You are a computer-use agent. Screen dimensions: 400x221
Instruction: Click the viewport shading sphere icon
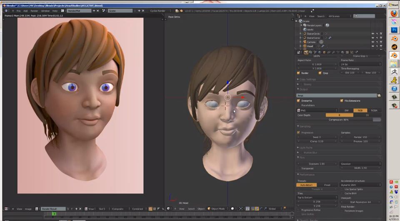tap(232, 209)
